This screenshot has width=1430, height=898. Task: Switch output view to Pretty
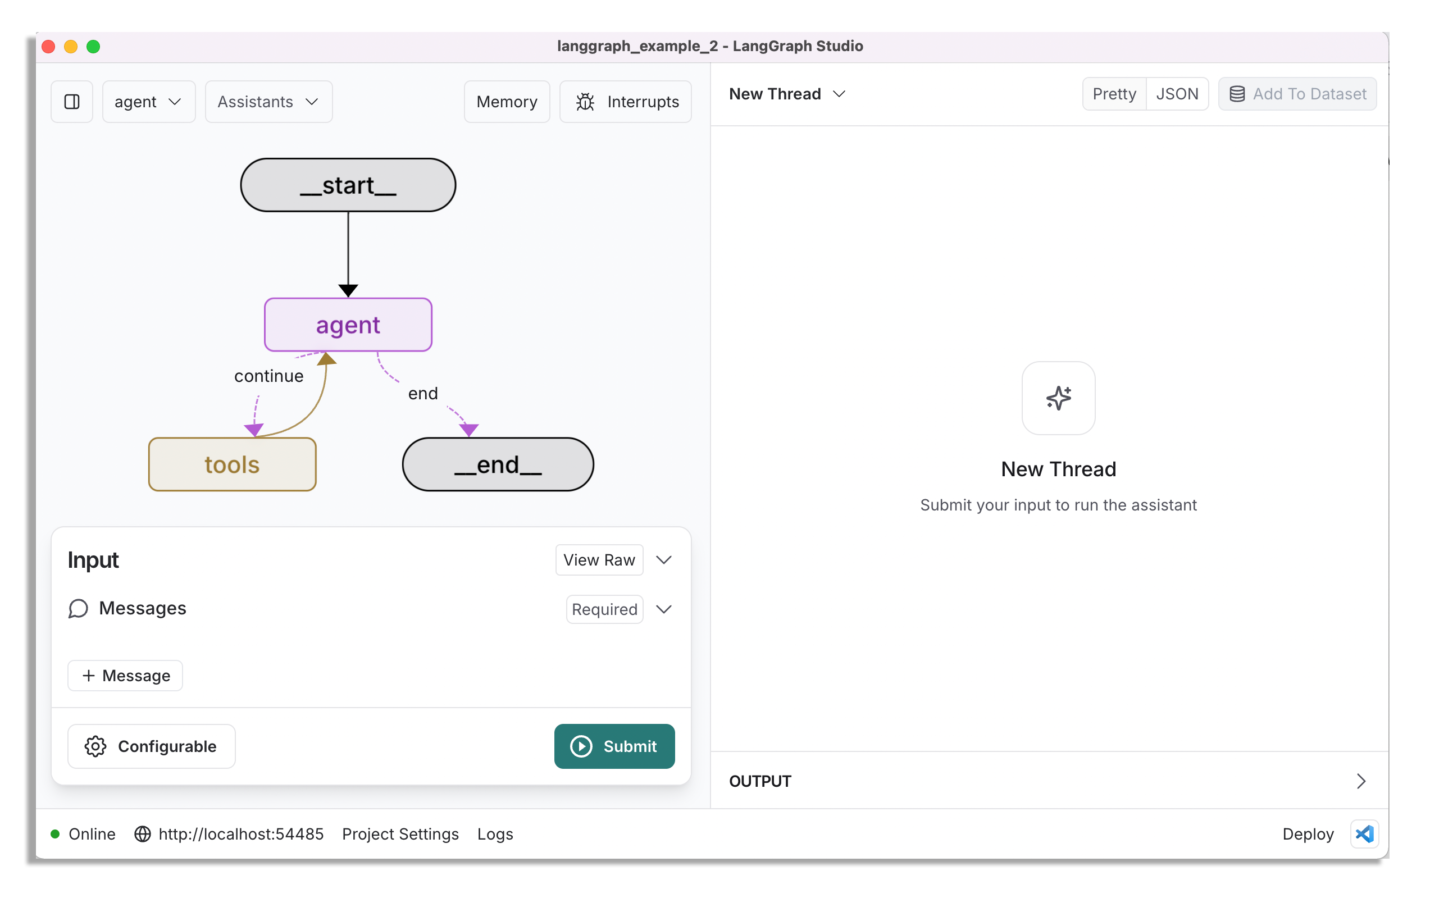coord(1113,93)
